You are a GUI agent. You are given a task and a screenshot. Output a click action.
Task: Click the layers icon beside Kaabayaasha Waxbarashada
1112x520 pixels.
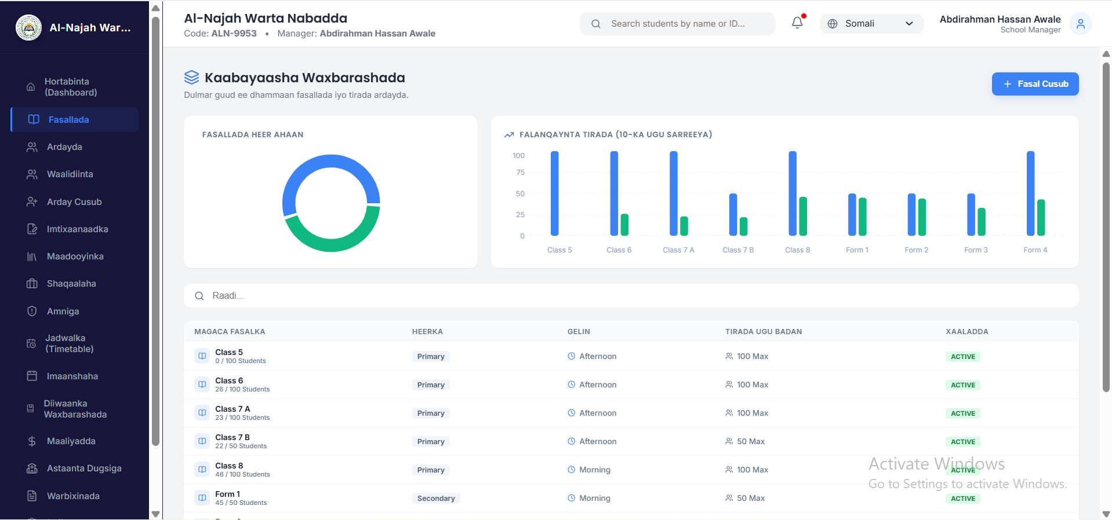(x=191, y=78)
